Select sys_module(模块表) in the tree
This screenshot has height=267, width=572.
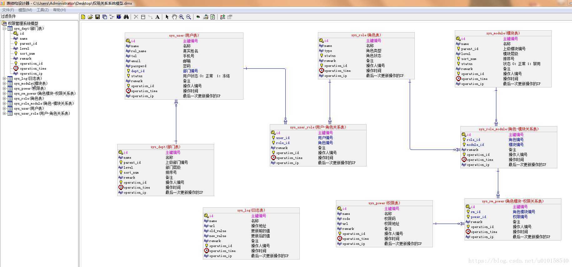click(31, 83)
